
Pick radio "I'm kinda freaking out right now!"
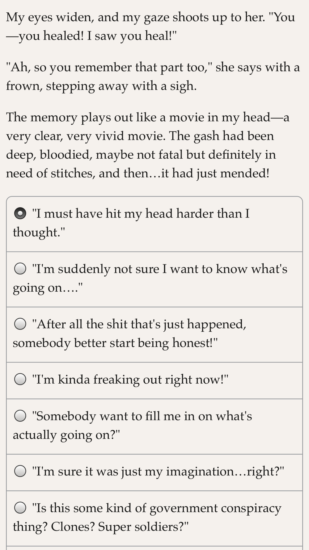click(x=20, y=379)
